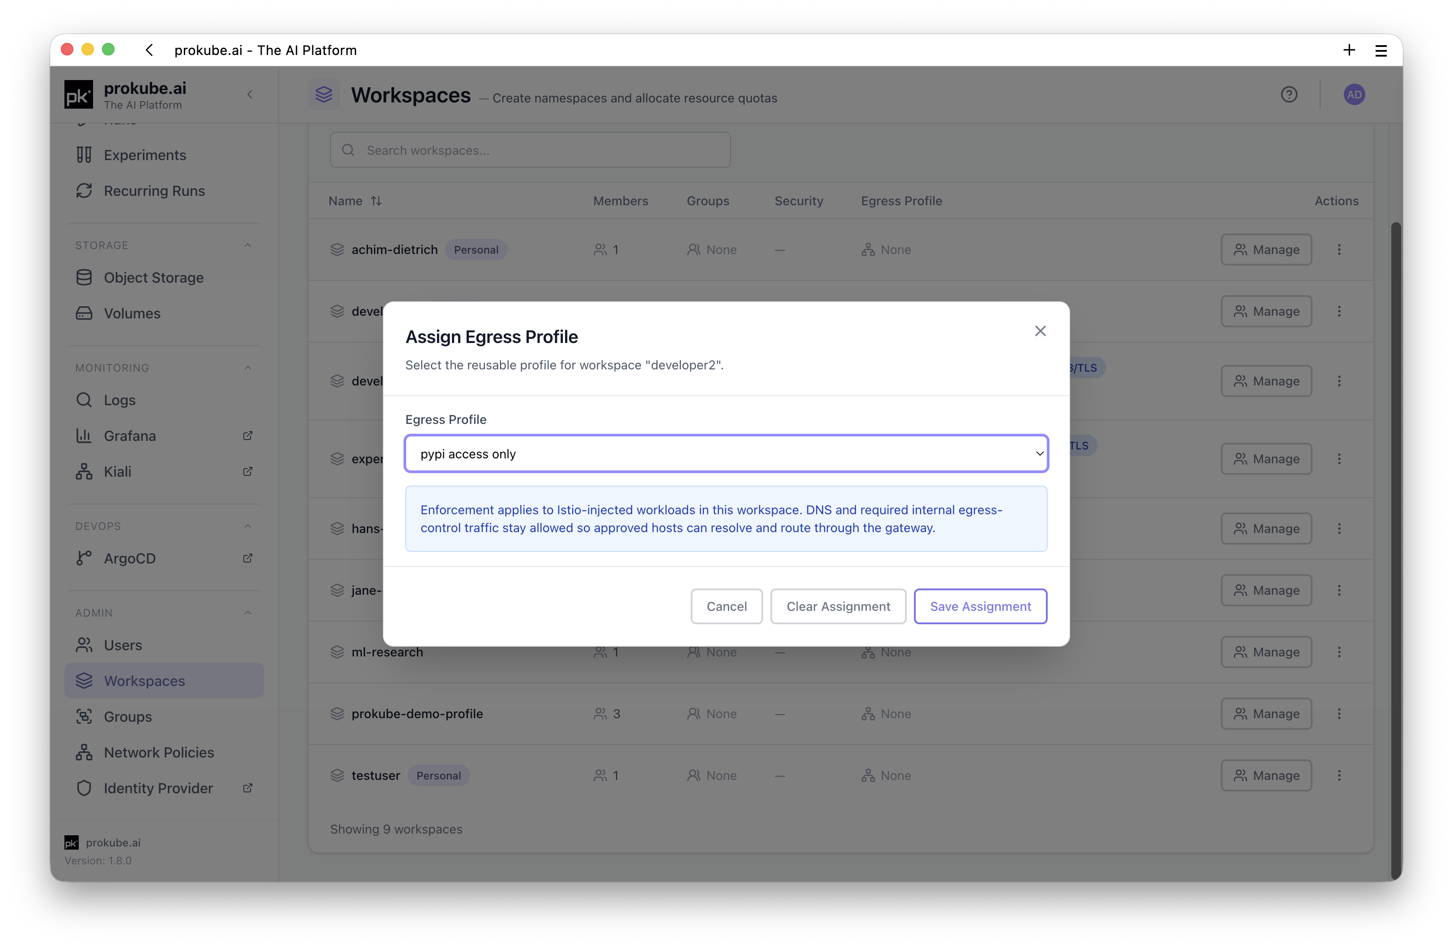The image size is (1453, 948).
Task: Open more actions for testuser row
Action: (x=1339, y=775)
